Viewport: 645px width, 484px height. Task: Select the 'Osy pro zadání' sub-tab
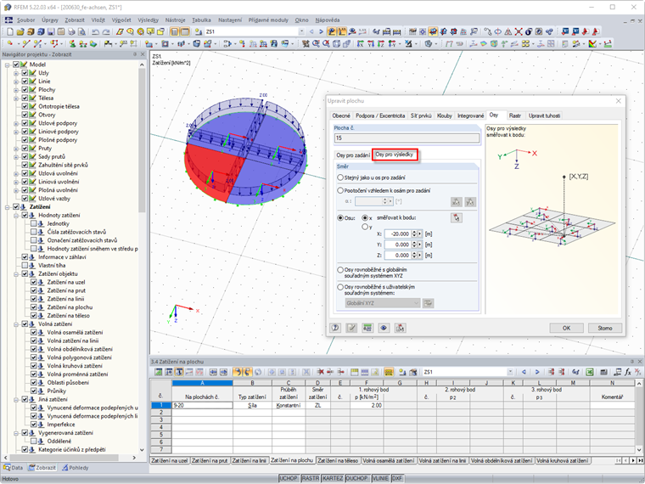[353, 155]
